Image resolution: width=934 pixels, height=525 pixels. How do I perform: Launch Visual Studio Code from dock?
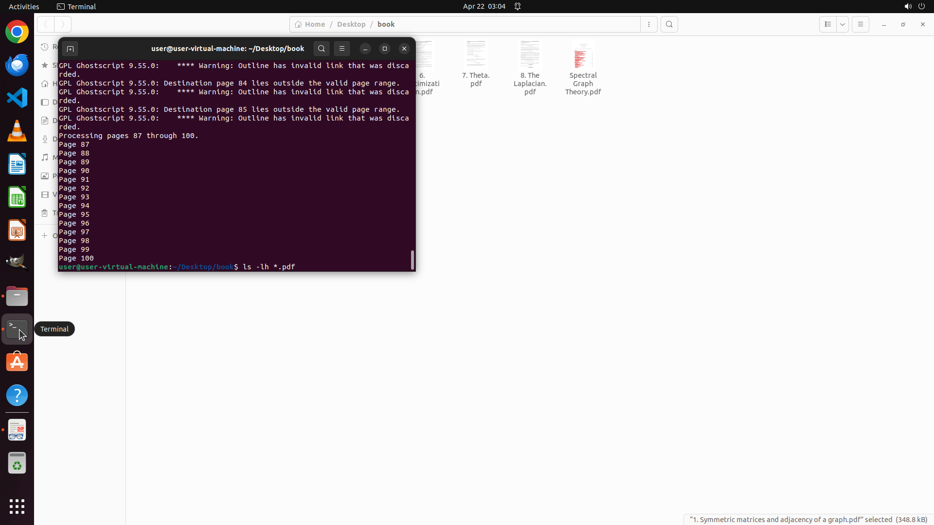coord(17,98)
